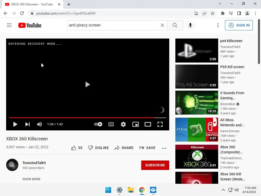Click the large play icon in video center
Screen dimensions: 261x196
click(x=88, y=84)
